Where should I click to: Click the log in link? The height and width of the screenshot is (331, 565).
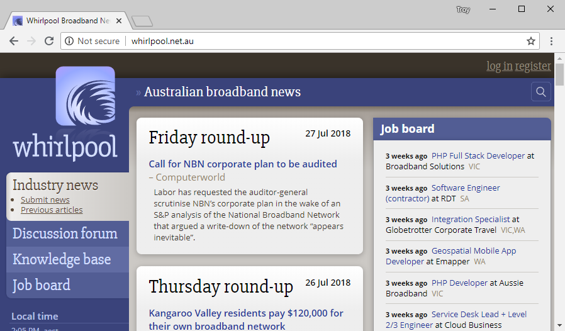click(500, 66)
